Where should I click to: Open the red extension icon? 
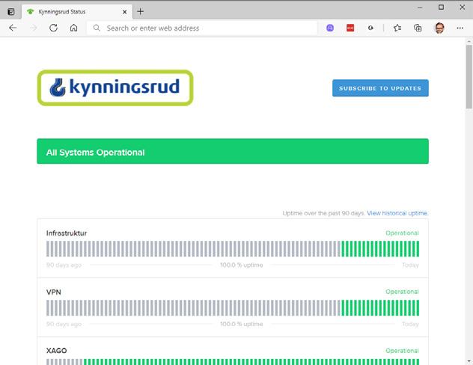350,28
